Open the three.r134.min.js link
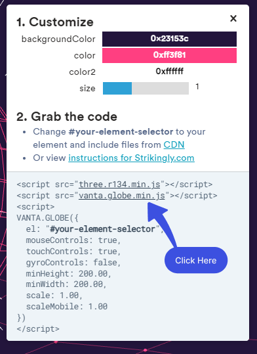Image resolution: width=257 pixels, height=354 pixels. pos(119,185)
